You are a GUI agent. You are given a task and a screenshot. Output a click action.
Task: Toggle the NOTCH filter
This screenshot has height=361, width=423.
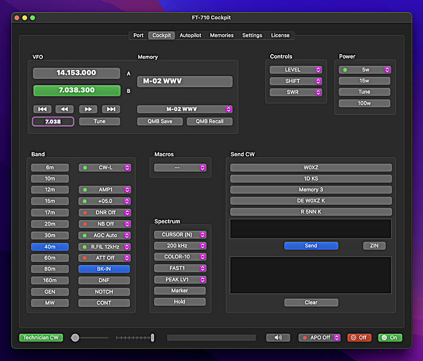point(104,292)
